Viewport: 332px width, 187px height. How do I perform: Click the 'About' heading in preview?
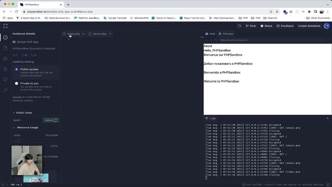(x=208, y=46)
